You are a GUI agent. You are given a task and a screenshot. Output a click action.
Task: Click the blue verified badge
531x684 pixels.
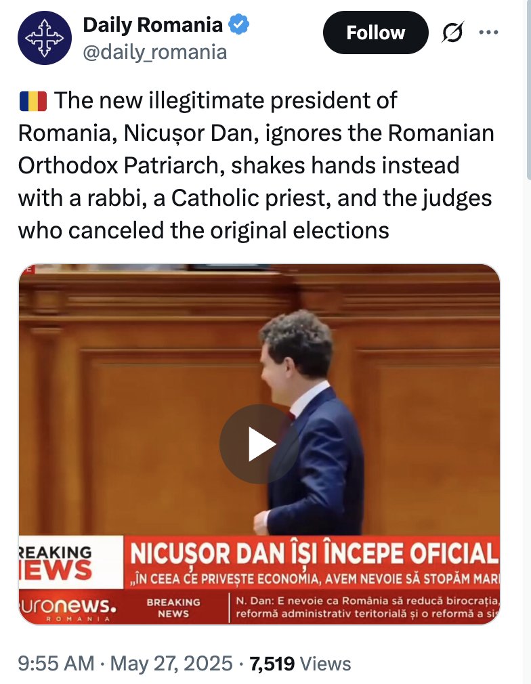pyautogui.click(x=239, y=24)
